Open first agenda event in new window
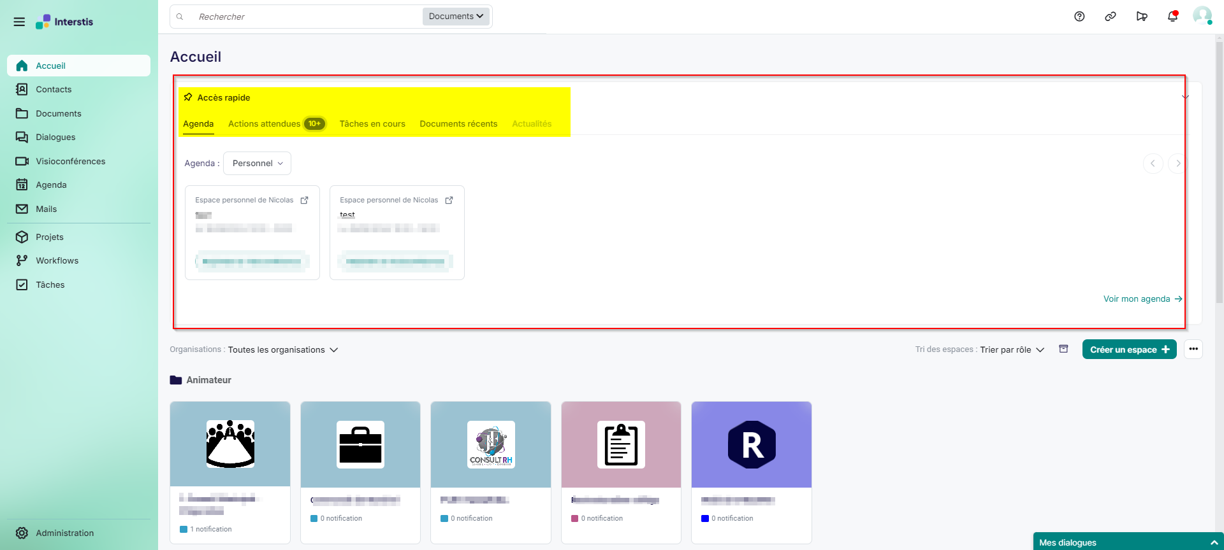Viewport: 1224px width, 550px height. (x=305, y=200)
